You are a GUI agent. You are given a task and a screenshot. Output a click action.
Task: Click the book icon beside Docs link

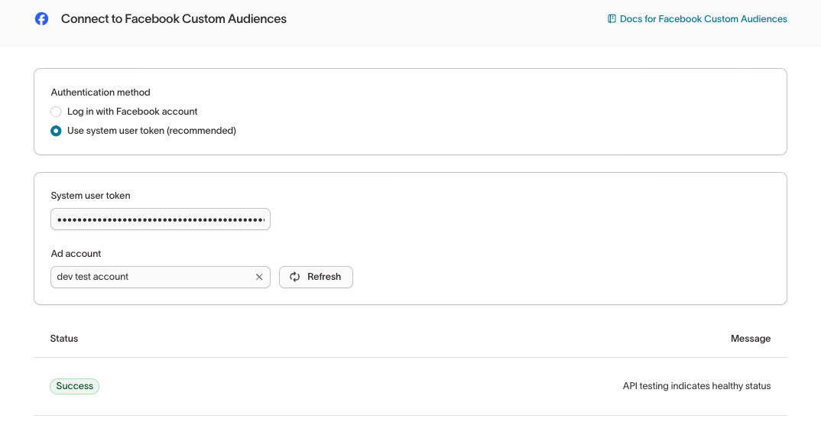[612, 19]
